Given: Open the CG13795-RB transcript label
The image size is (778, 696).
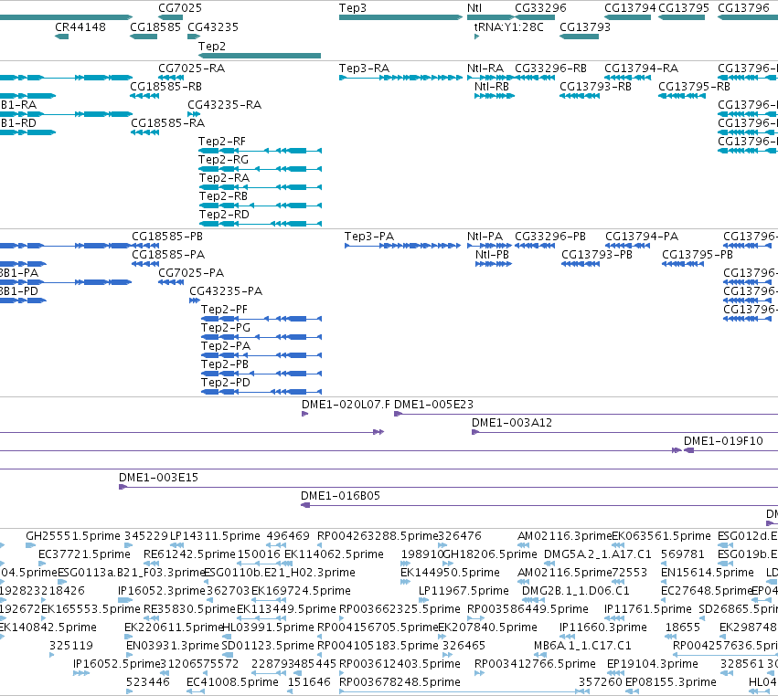Looking at the screenshot, I should [x=694, y=86].
